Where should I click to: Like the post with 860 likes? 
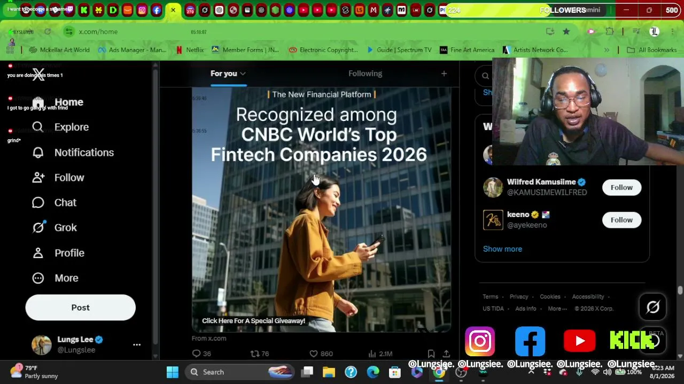pos(321,354)
